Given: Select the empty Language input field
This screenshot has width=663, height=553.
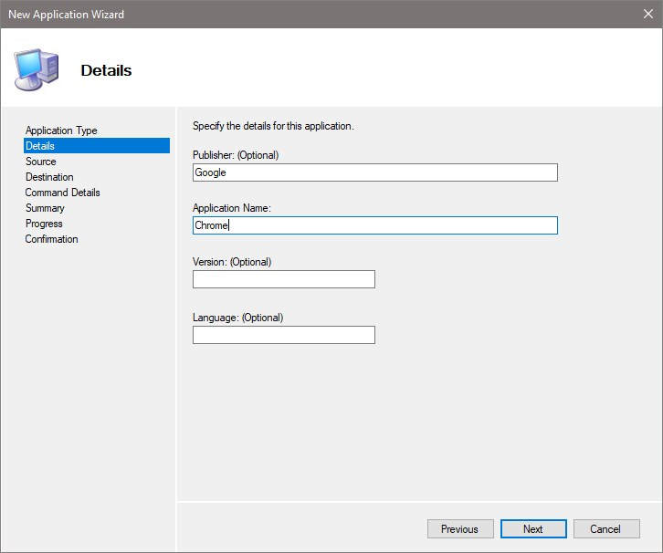Looking at the screenshot, I should coord(284,335).
